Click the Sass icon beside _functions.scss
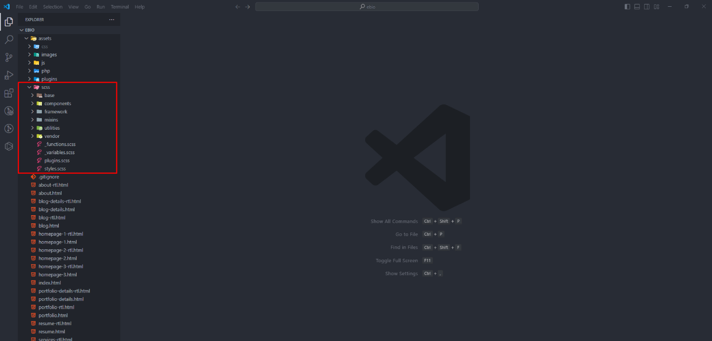 coord(39,144)
